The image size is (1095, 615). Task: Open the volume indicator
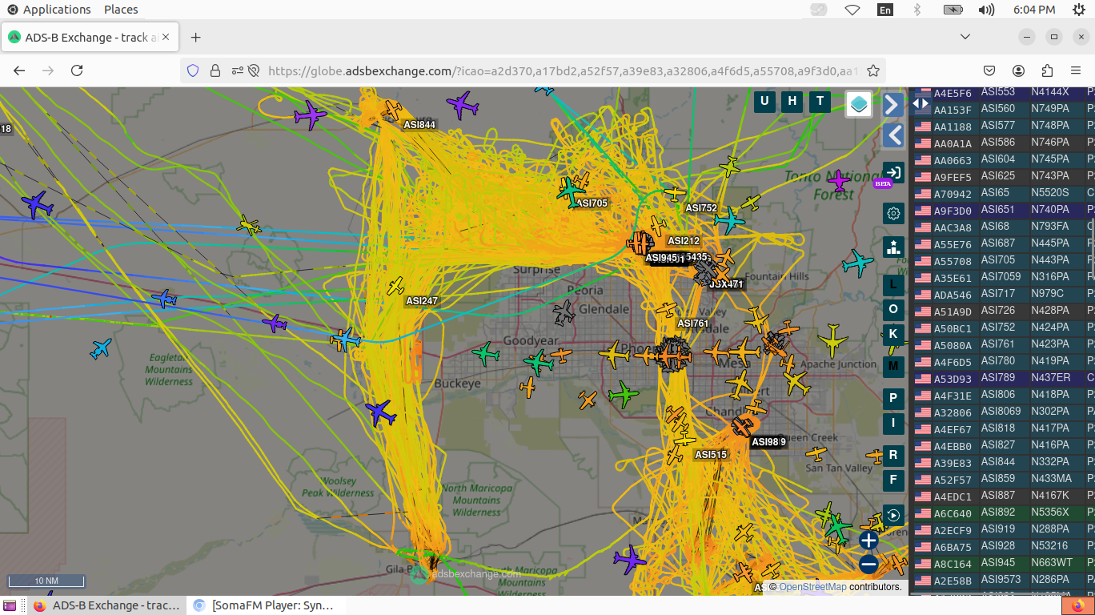point(986,10)
